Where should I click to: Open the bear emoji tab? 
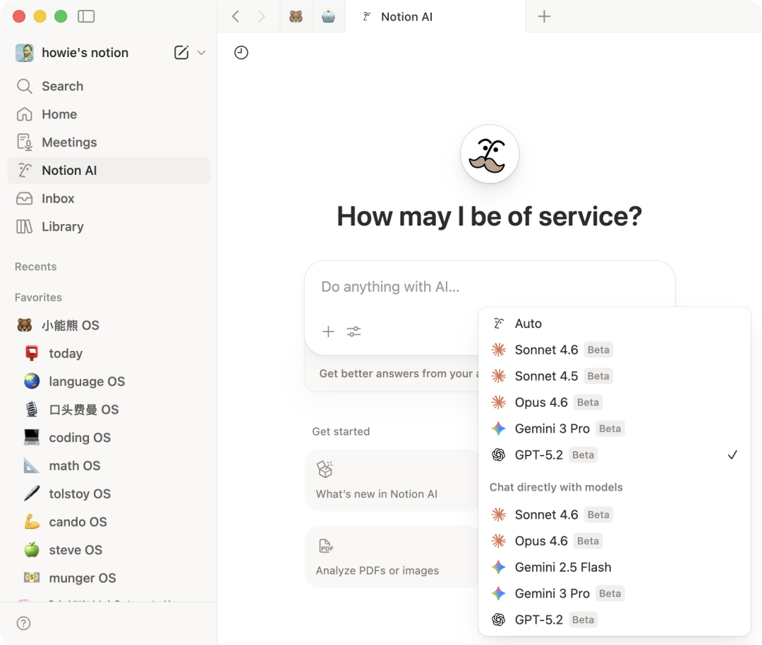click(296, 16)
